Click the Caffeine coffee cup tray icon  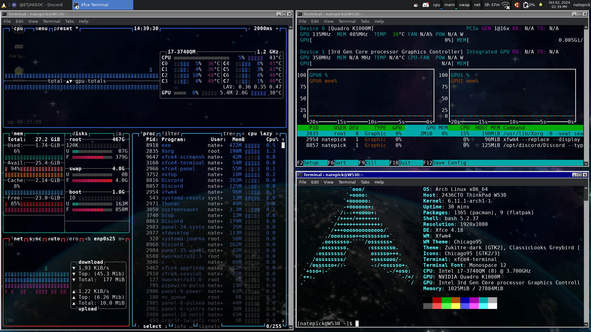point(416,5)
